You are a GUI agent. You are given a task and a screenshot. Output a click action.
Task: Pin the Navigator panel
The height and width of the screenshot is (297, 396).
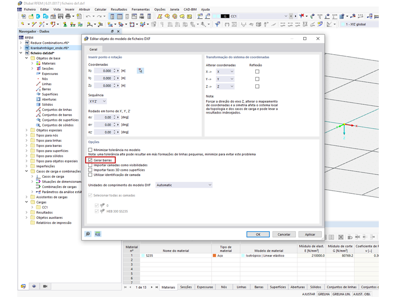[113, 31]
